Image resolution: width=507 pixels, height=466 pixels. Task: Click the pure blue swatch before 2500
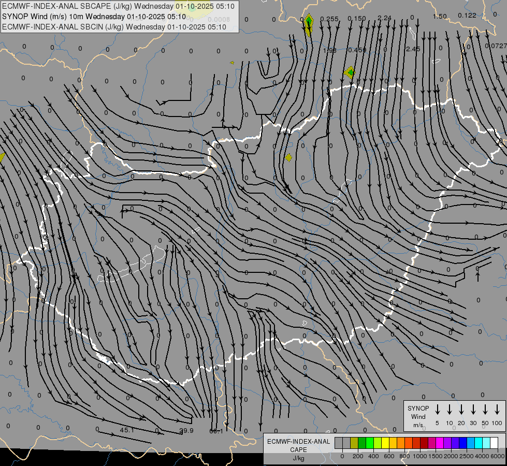click(x=463, y=443)
